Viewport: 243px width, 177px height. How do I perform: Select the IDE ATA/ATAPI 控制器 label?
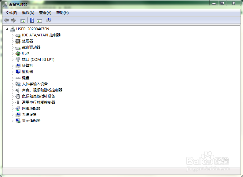tap(41, 35)
